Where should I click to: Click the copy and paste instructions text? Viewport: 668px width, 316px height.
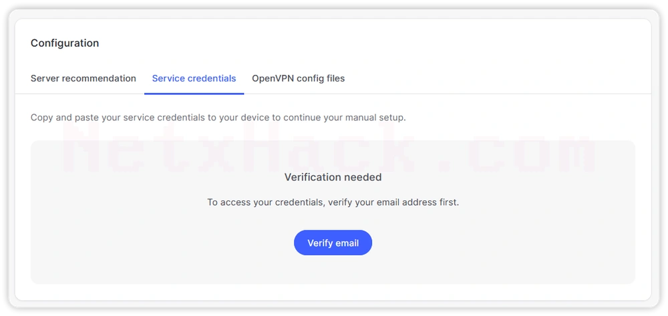[218, 117]
